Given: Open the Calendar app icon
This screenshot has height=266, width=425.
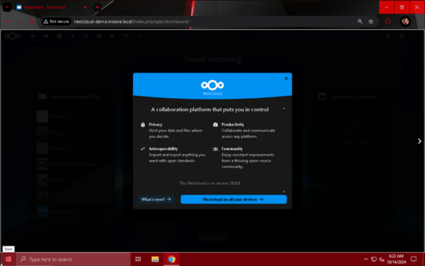Looking at the screenshot, I should click(x=126, y=36).
